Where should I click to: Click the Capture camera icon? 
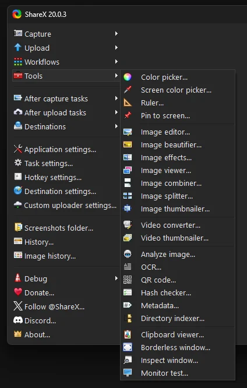pyautogui.click(x=18, y=33)
